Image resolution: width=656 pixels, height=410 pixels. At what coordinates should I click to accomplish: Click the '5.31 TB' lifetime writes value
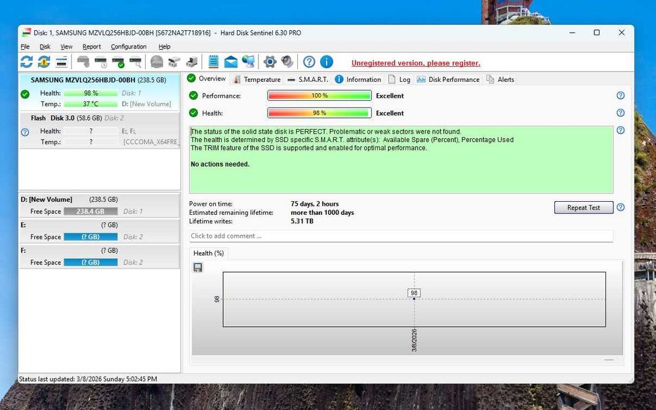pyautogui.click(x=302, y=221)
